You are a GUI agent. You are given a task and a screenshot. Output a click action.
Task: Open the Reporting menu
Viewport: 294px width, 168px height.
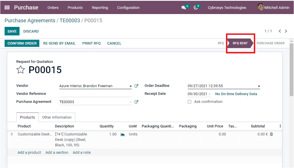coord(100,8)
